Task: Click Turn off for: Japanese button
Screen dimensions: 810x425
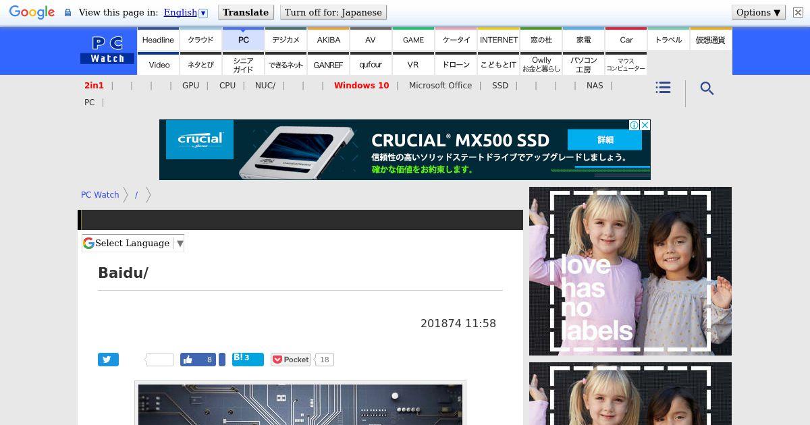Action: point(333,12)
